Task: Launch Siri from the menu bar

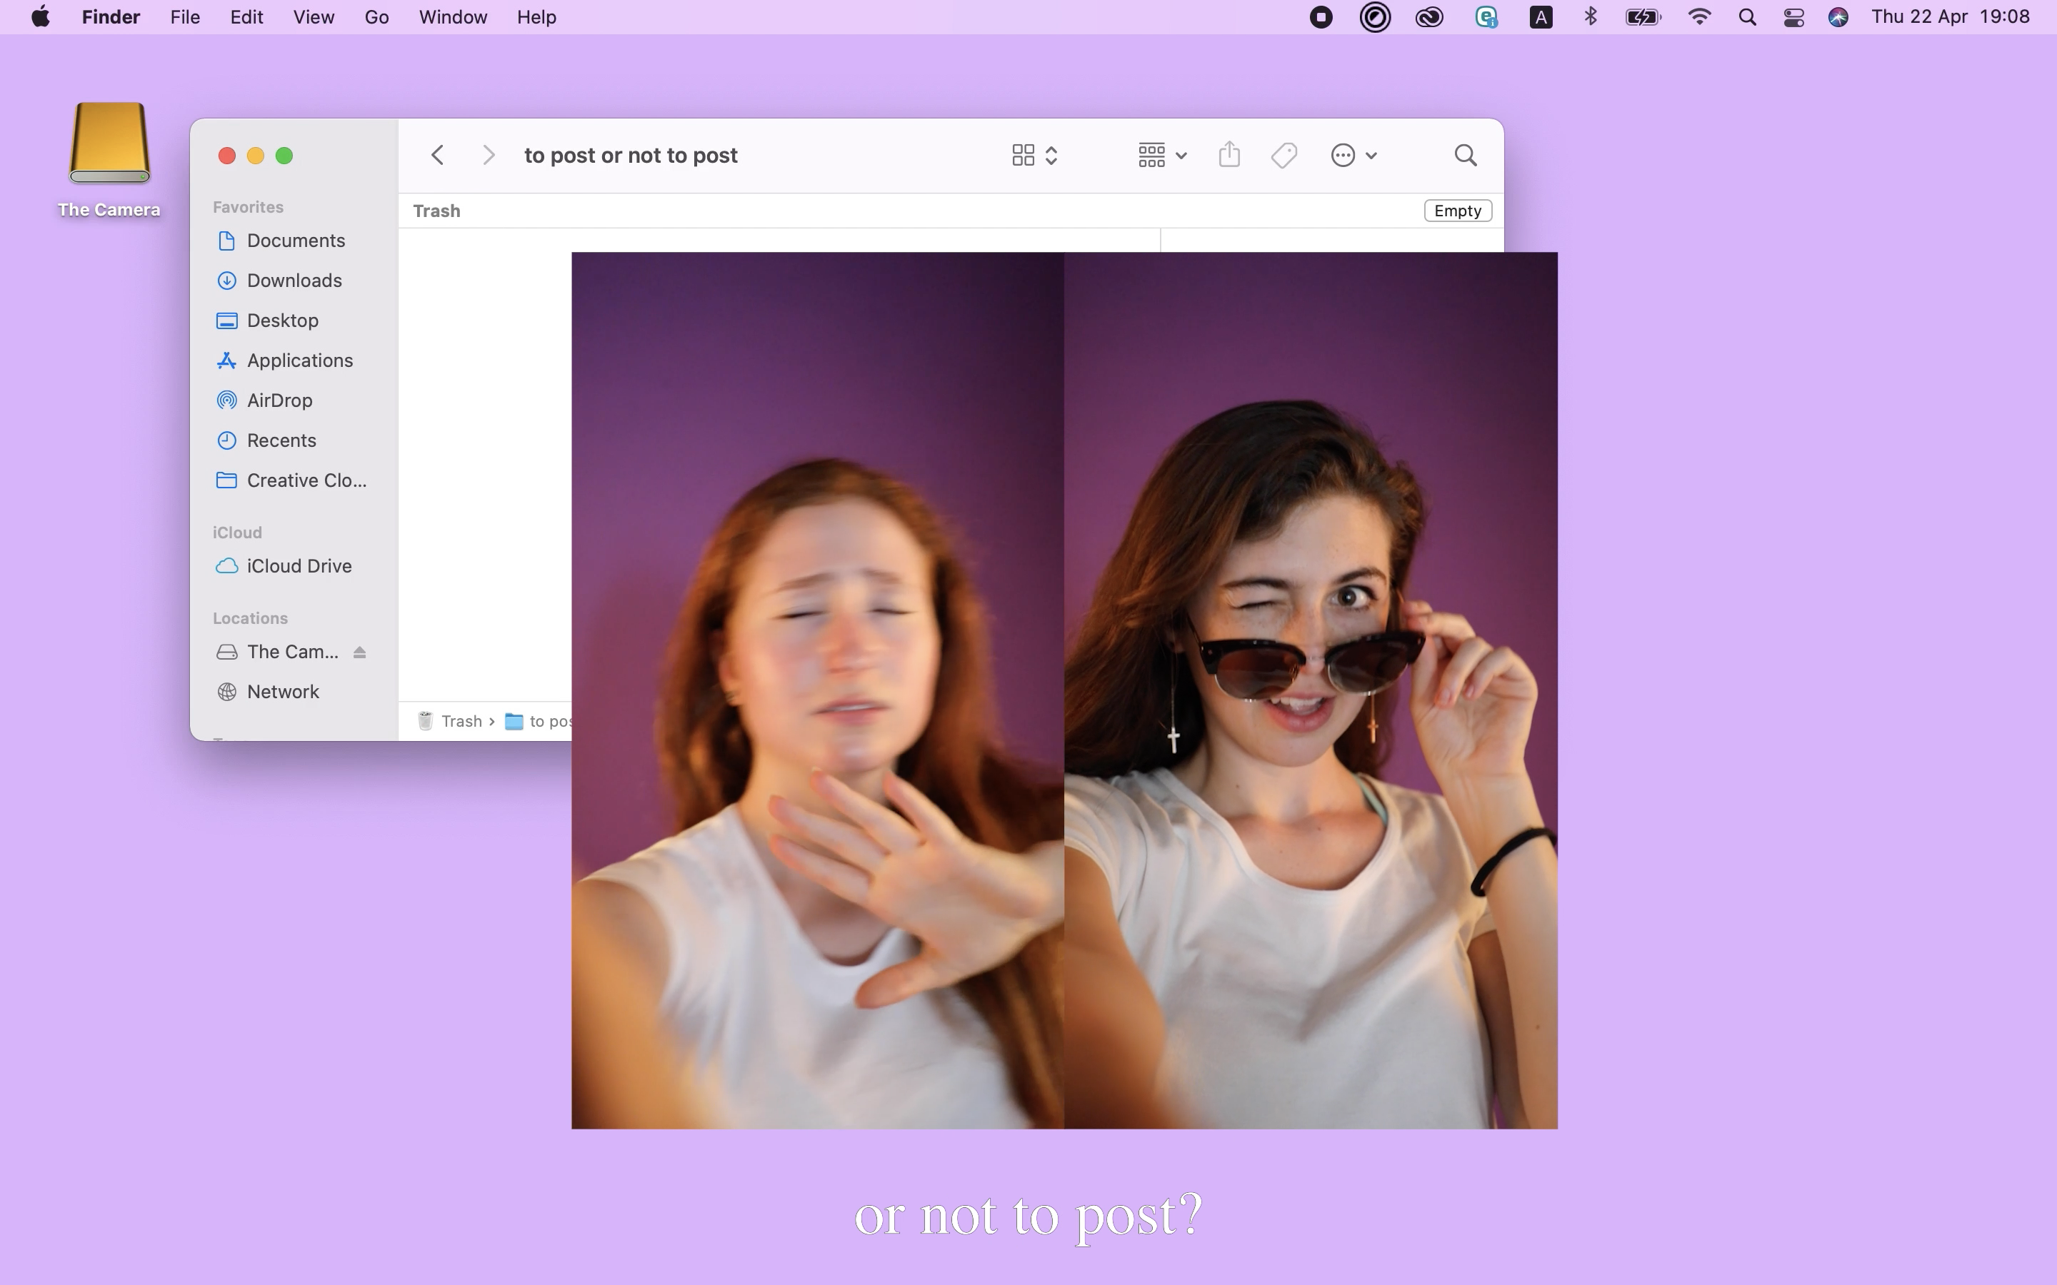Action: pos(1838,17)
